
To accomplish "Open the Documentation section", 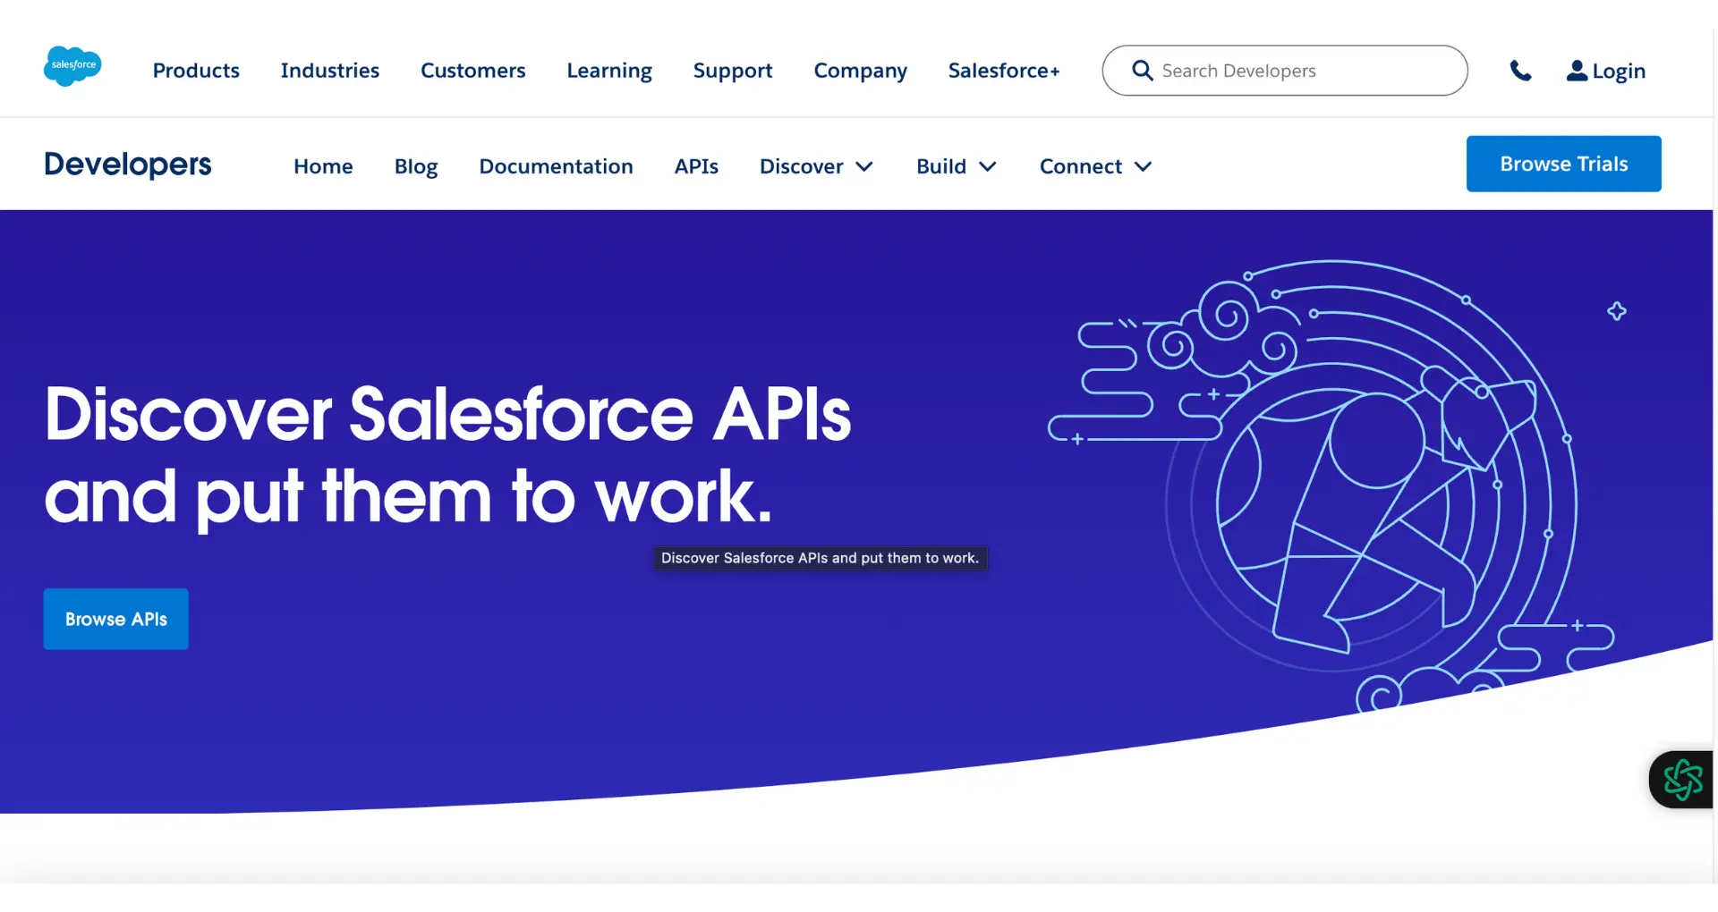I will 556,166.
